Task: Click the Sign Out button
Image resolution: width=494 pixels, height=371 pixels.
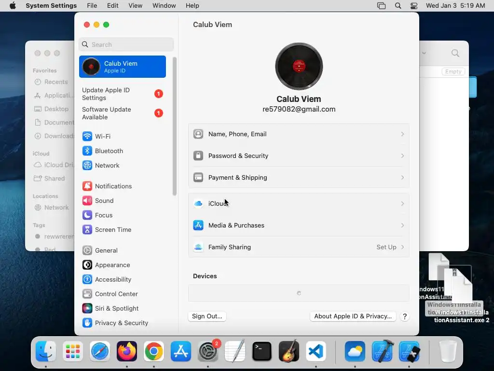Action: click(x=207, y=316)
